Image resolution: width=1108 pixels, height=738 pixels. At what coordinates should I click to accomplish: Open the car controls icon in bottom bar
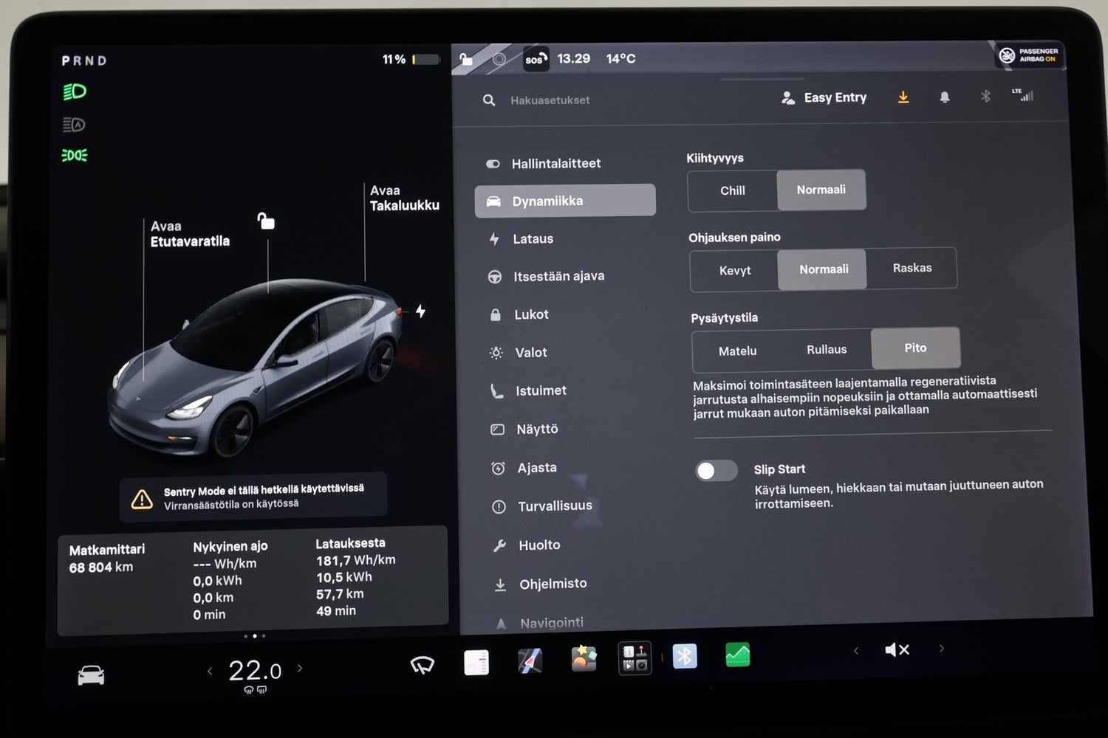click(91, 675)
